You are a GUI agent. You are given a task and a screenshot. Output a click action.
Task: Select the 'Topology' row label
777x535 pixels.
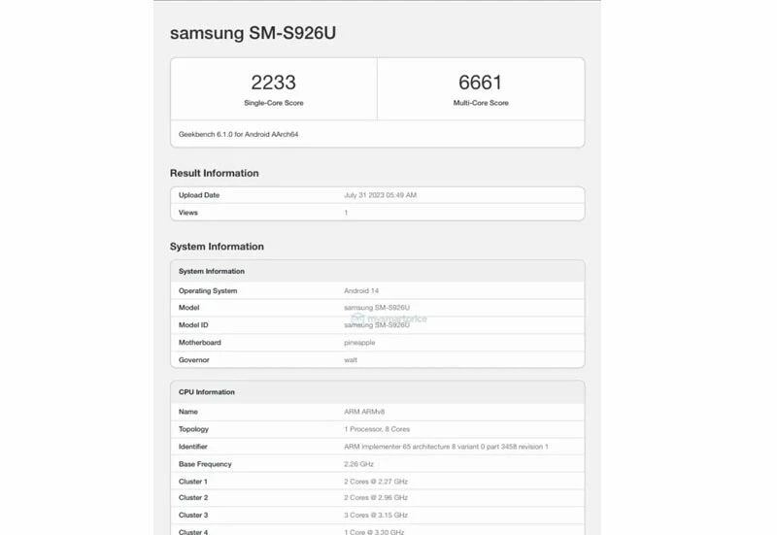tap(193, 429)
